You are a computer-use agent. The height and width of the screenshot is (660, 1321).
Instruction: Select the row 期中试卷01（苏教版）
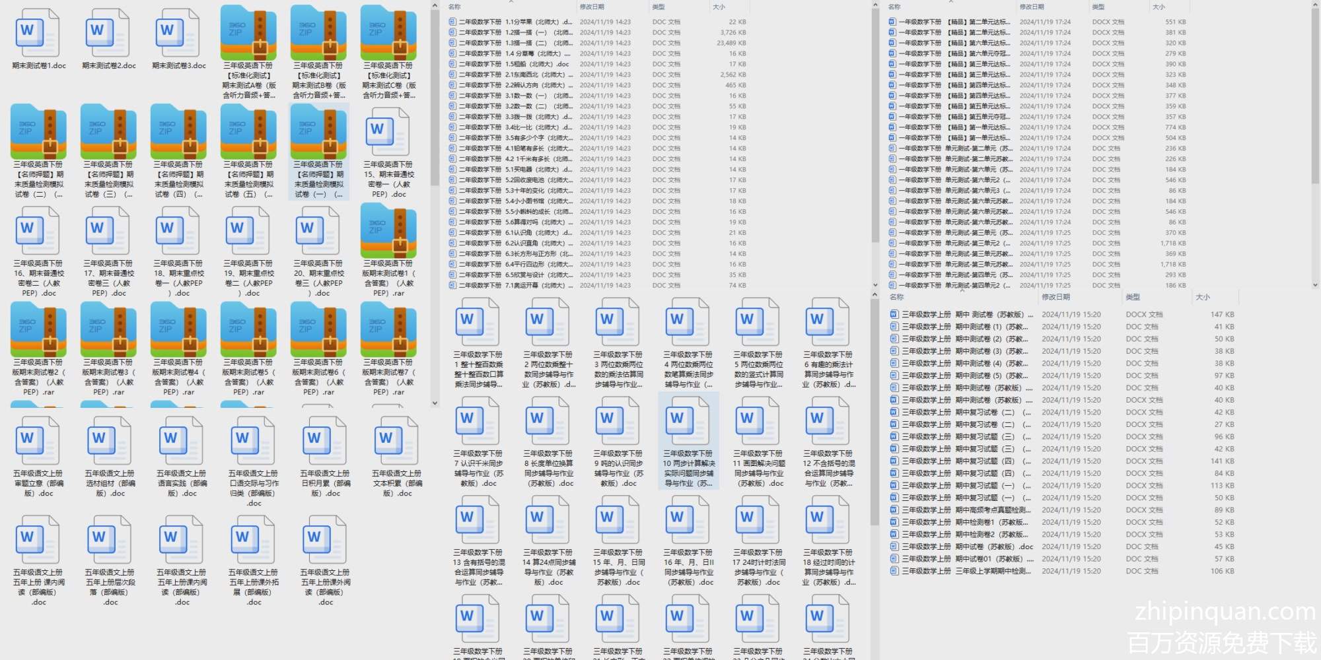(1061, 559)
